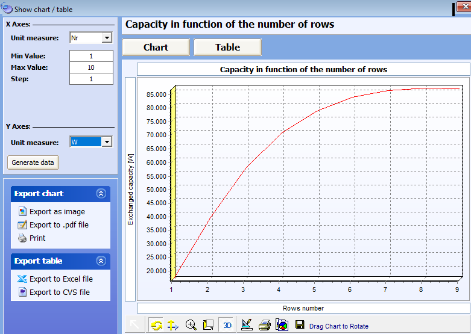This screenshot has width=471, height=334.
Task: Select the normal arrow pointer tool
Action: coord(134,325)
